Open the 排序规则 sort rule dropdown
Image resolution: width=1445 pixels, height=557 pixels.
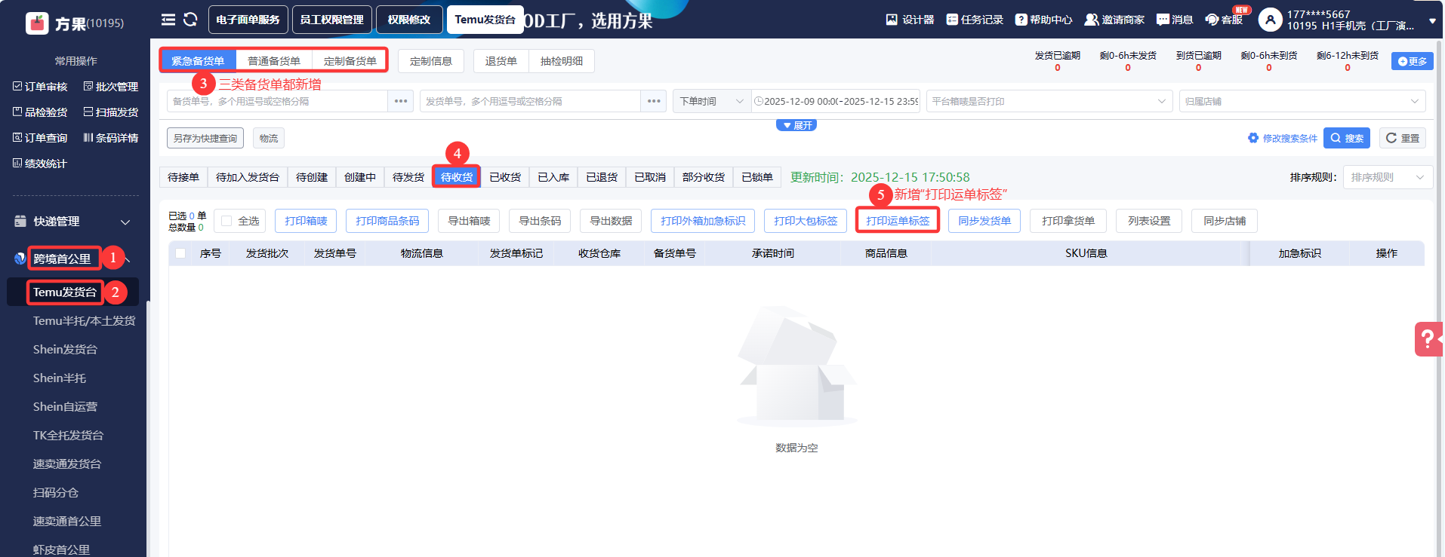tap(1388, 177)
